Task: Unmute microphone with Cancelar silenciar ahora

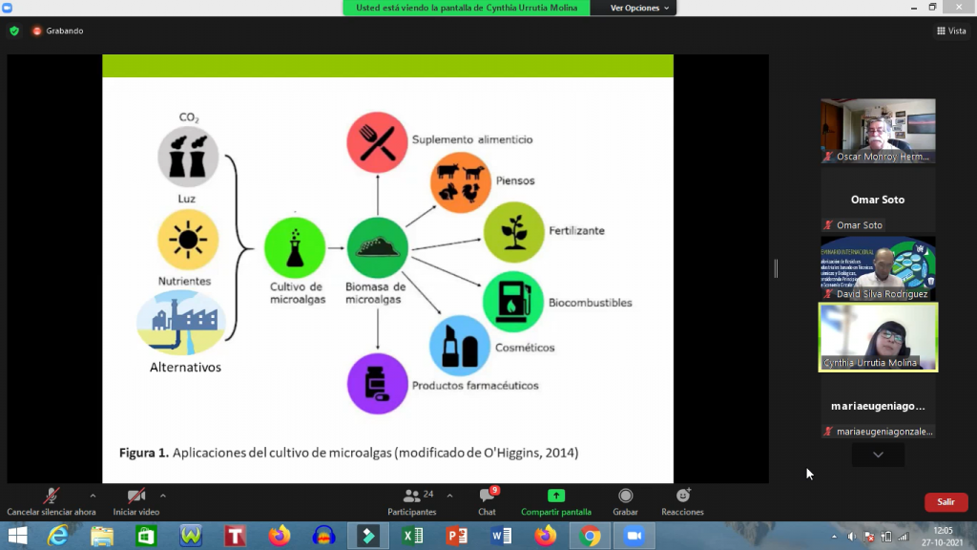Action: tap(52, 501)
